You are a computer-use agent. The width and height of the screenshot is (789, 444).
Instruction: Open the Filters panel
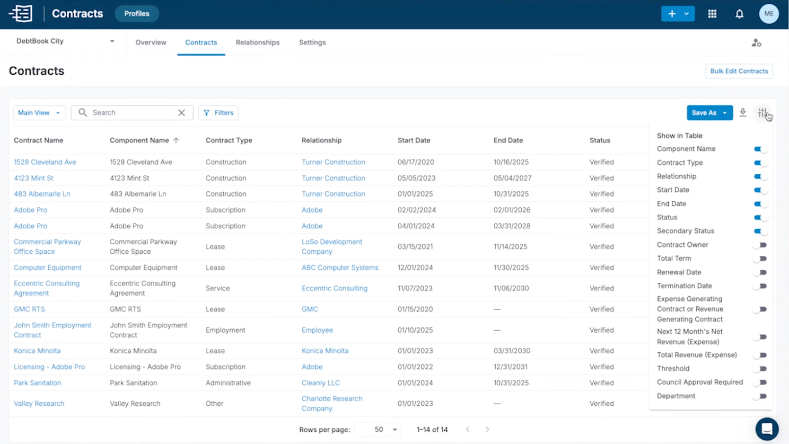pos(218,112)
